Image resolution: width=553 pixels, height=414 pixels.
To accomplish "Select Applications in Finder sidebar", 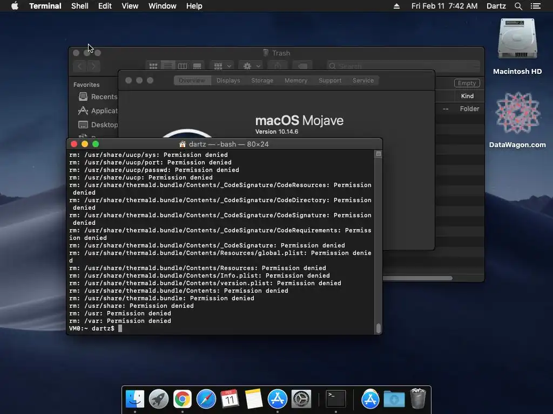I will [98, 111].
